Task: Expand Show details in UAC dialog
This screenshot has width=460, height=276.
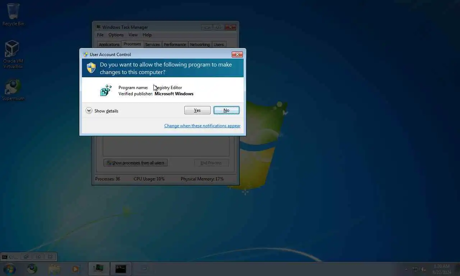Action: coord(102,111)
